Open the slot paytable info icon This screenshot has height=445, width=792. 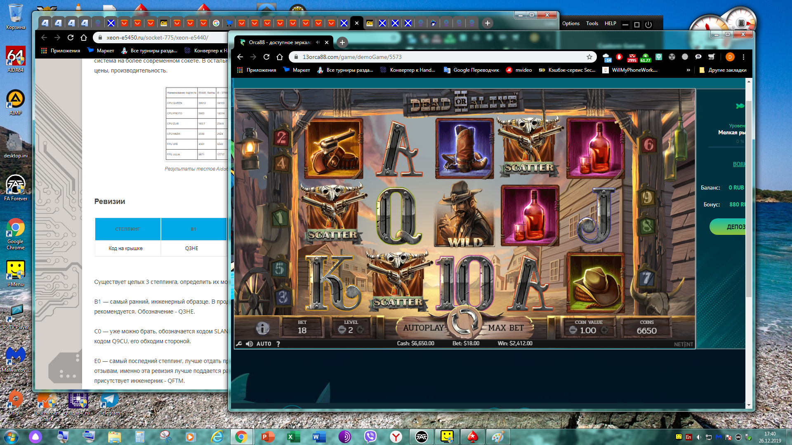coord(263,328)
